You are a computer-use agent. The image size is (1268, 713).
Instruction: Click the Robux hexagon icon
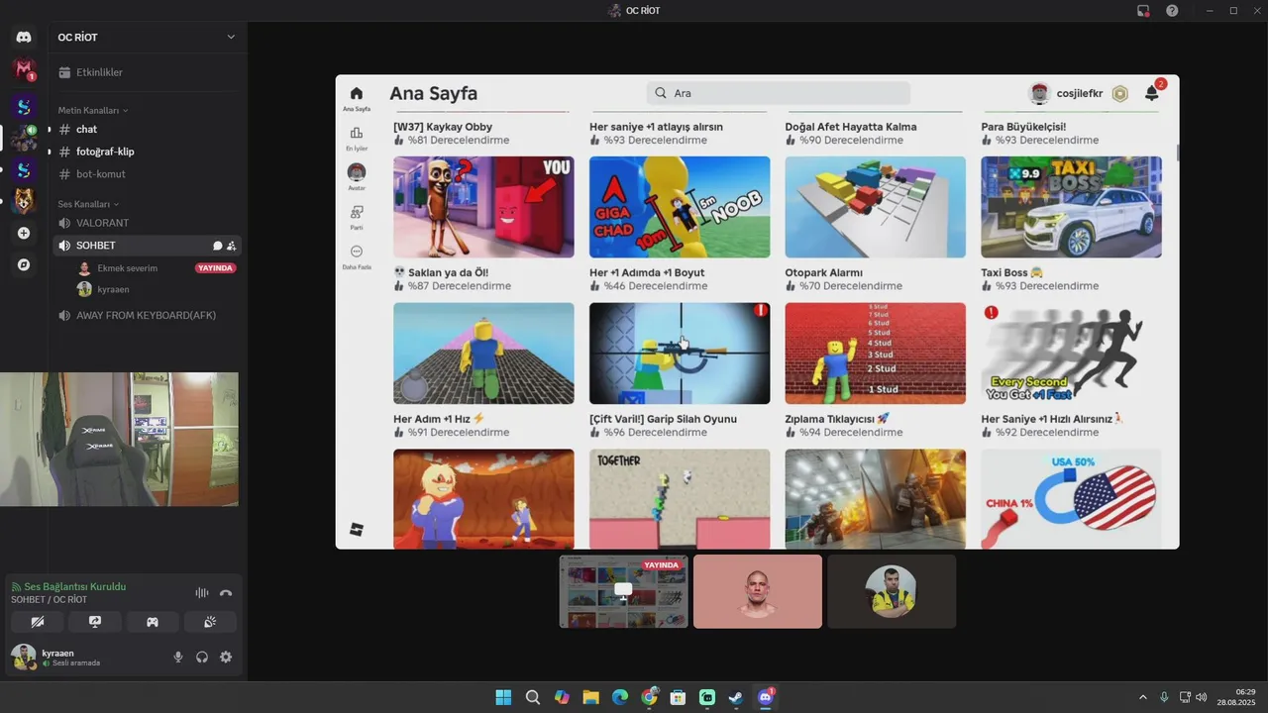tap(1120, 93)
